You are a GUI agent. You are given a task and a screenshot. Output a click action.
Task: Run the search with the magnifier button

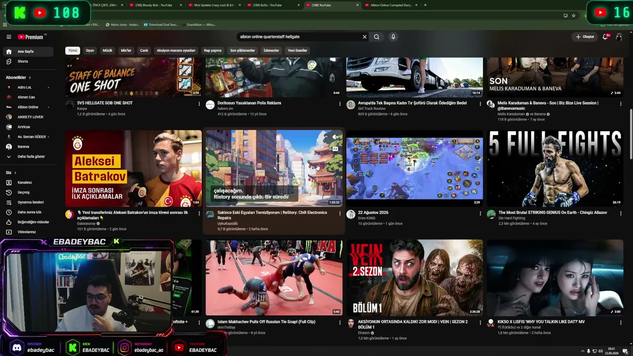point(376,37)
